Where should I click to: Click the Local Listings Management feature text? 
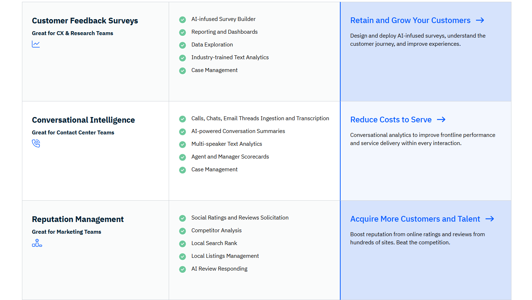tap(225, 256)
